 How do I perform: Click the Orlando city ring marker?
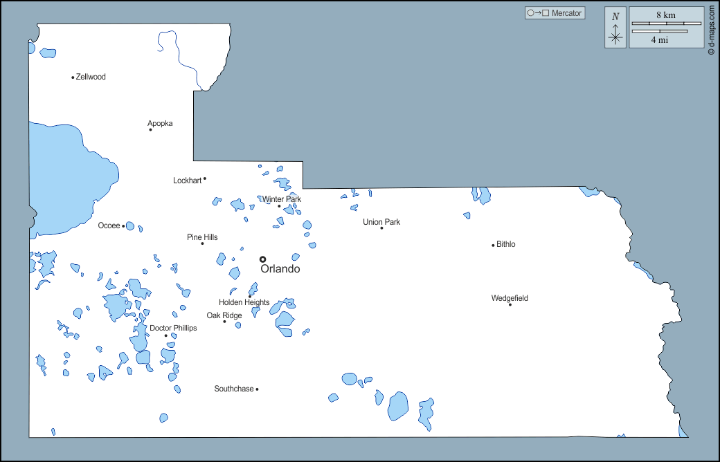coord(262,259)
